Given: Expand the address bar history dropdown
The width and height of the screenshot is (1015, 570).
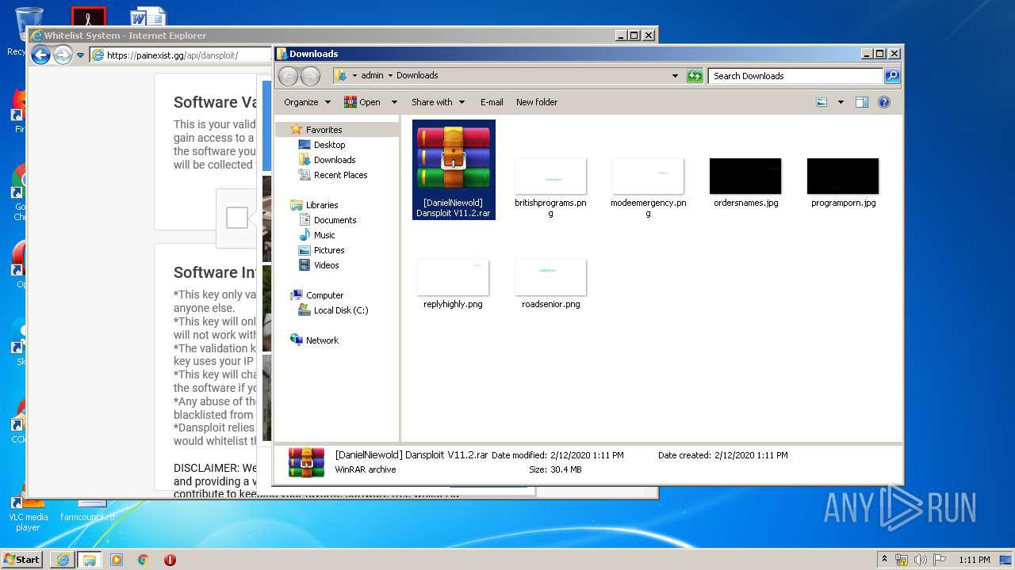Looking at the screenshot, I should [x=675, y=76].
